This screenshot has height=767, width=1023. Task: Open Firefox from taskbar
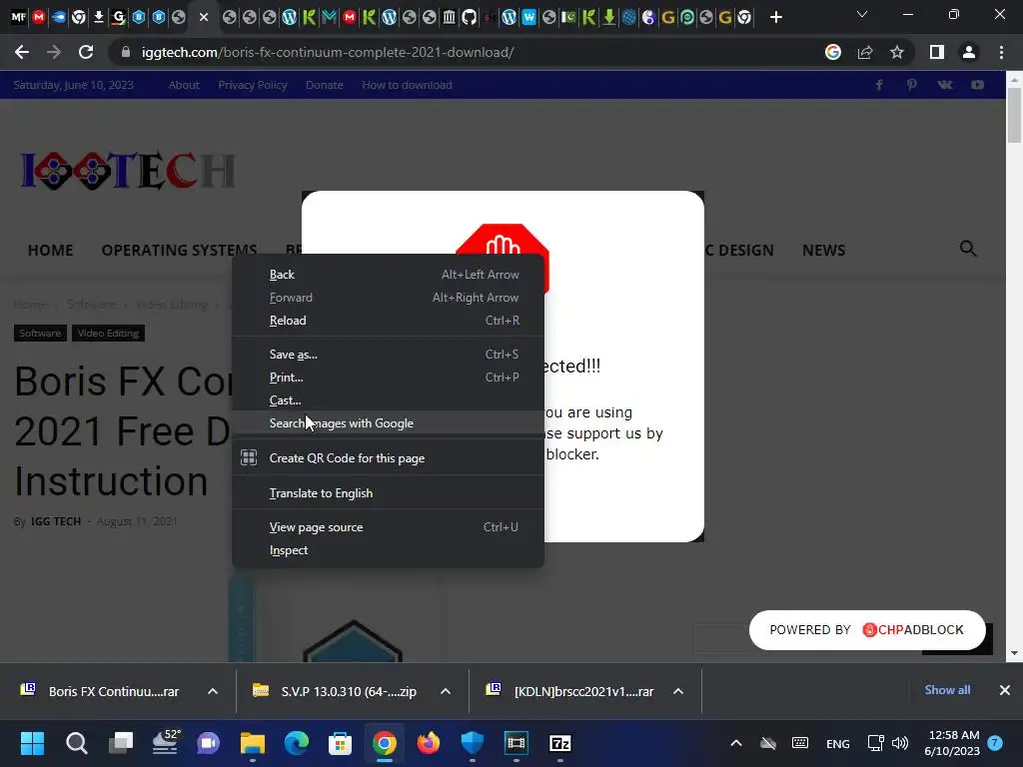[x=428, y=743]
